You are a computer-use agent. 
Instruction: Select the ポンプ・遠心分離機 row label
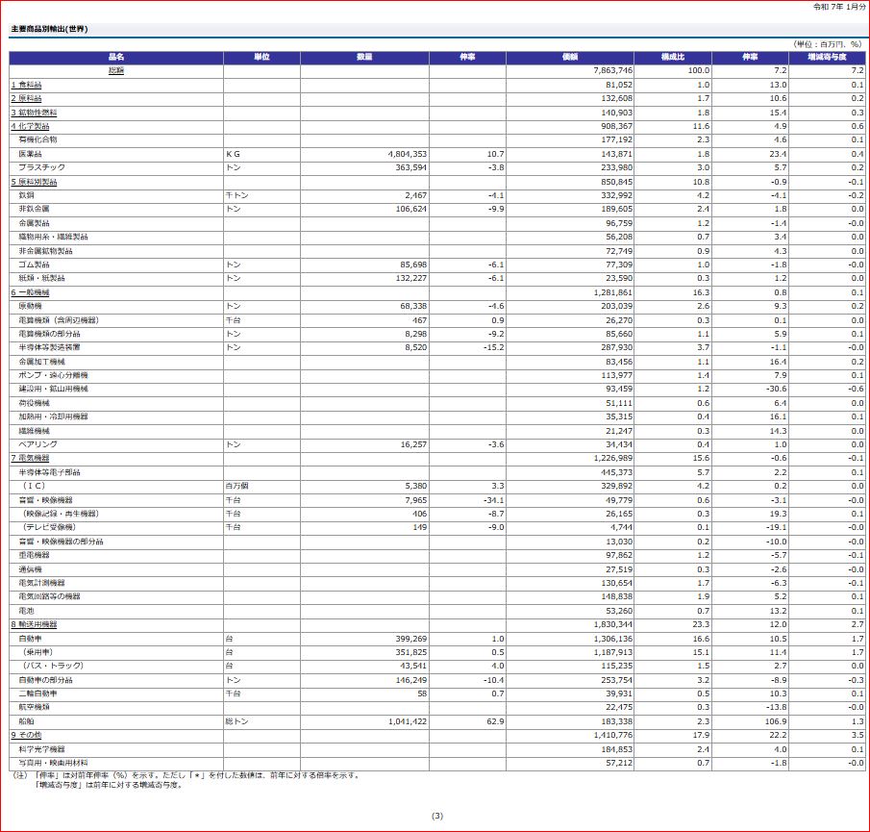coord(53,375)
